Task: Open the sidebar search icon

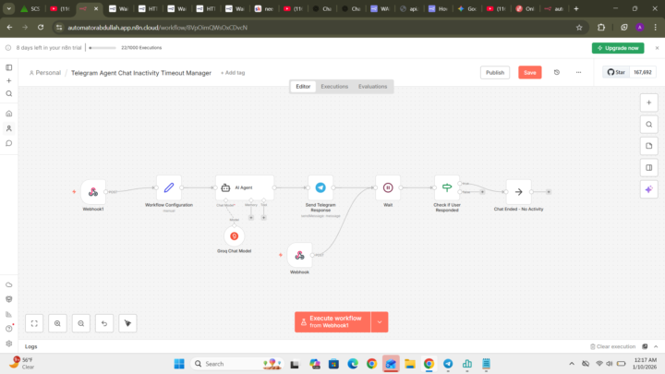Action: (x=9, y=93)
